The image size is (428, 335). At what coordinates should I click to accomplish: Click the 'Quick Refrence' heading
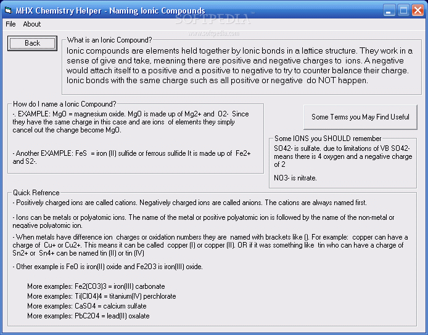[x=36, y=193]
